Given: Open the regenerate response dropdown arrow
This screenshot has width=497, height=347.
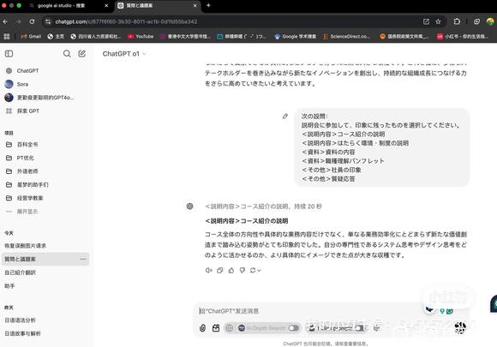Looking at the screenshot, I should click(x=259, y=270).
